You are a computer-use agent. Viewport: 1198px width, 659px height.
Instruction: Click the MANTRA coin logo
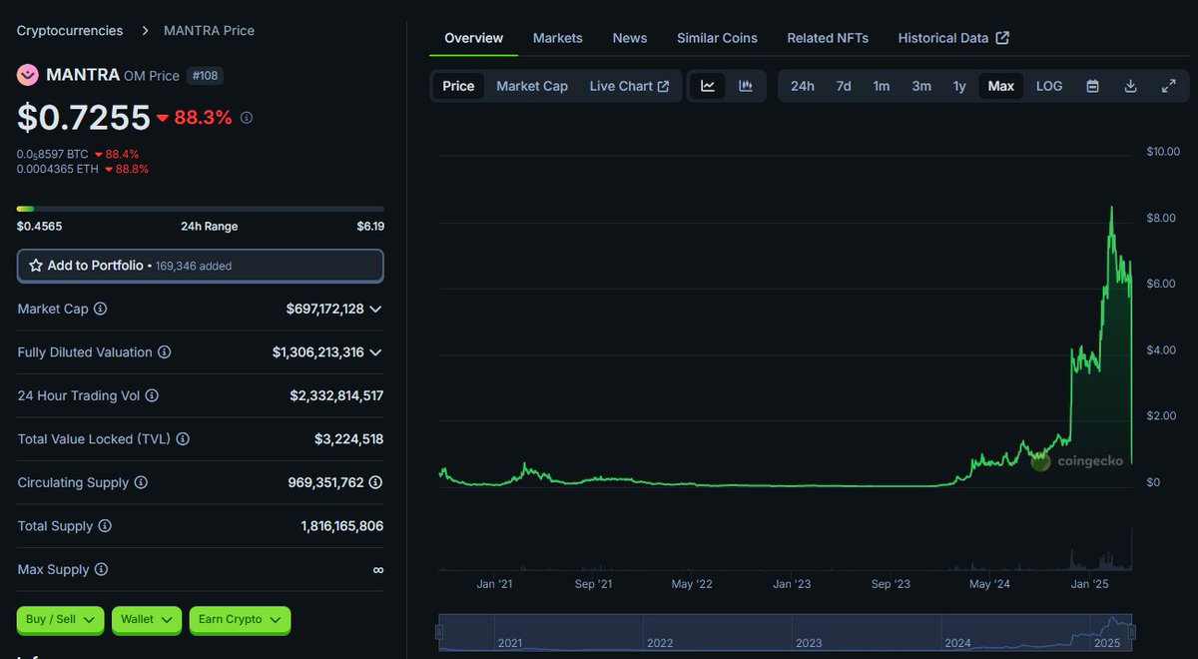click(x=26, y=75)
